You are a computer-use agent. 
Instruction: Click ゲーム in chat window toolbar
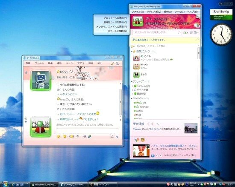click(x=69, y=63)
